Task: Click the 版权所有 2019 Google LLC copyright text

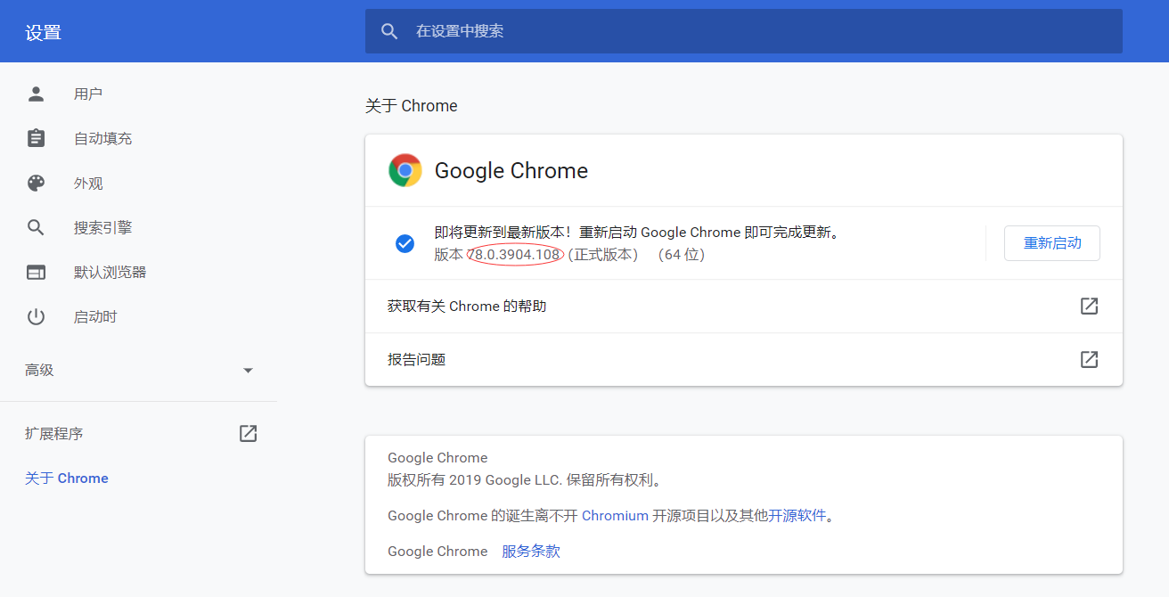Action: [526, 480]
